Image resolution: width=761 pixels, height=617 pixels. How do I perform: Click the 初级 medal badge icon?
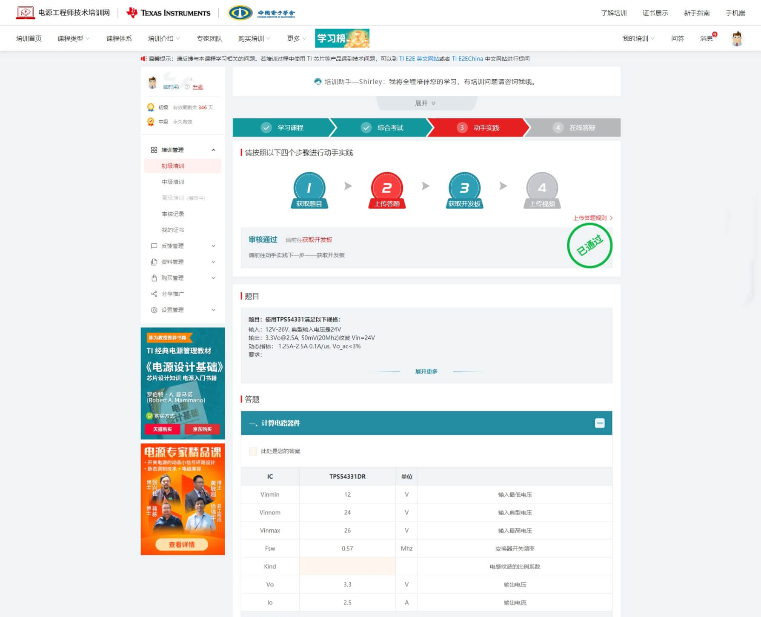point(151,107)
